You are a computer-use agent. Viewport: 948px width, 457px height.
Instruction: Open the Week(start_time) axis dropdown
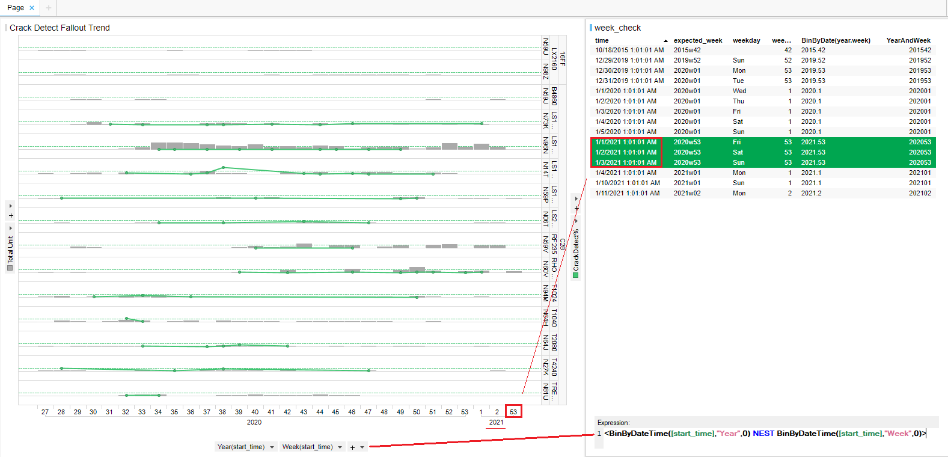(340, 447)
